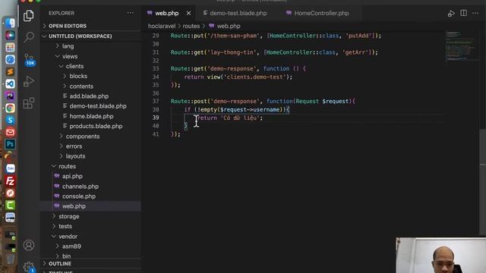Open the Explorer view in activity bar

pos(29,15)
